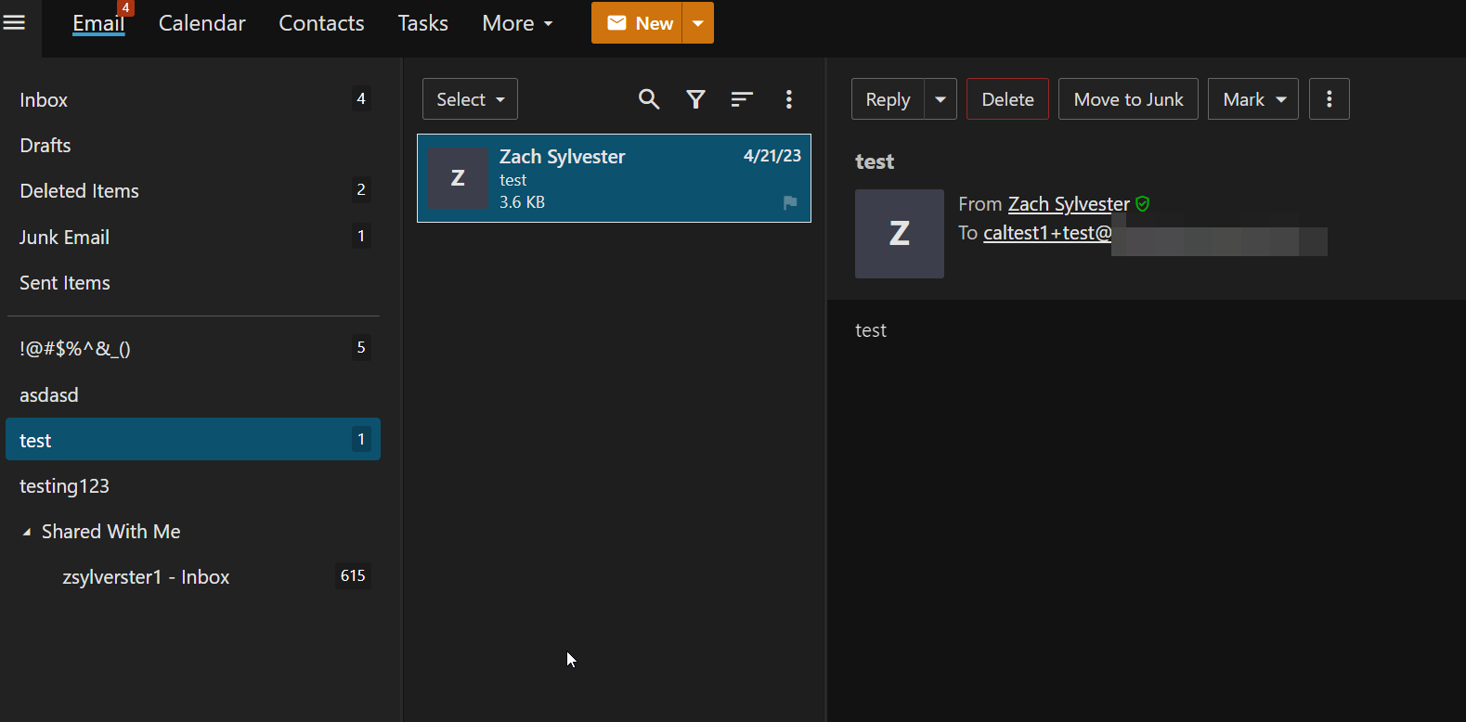Click the large Z sender avatar
Viewport: 1466px width, 722px height.
tap(899, 234)
